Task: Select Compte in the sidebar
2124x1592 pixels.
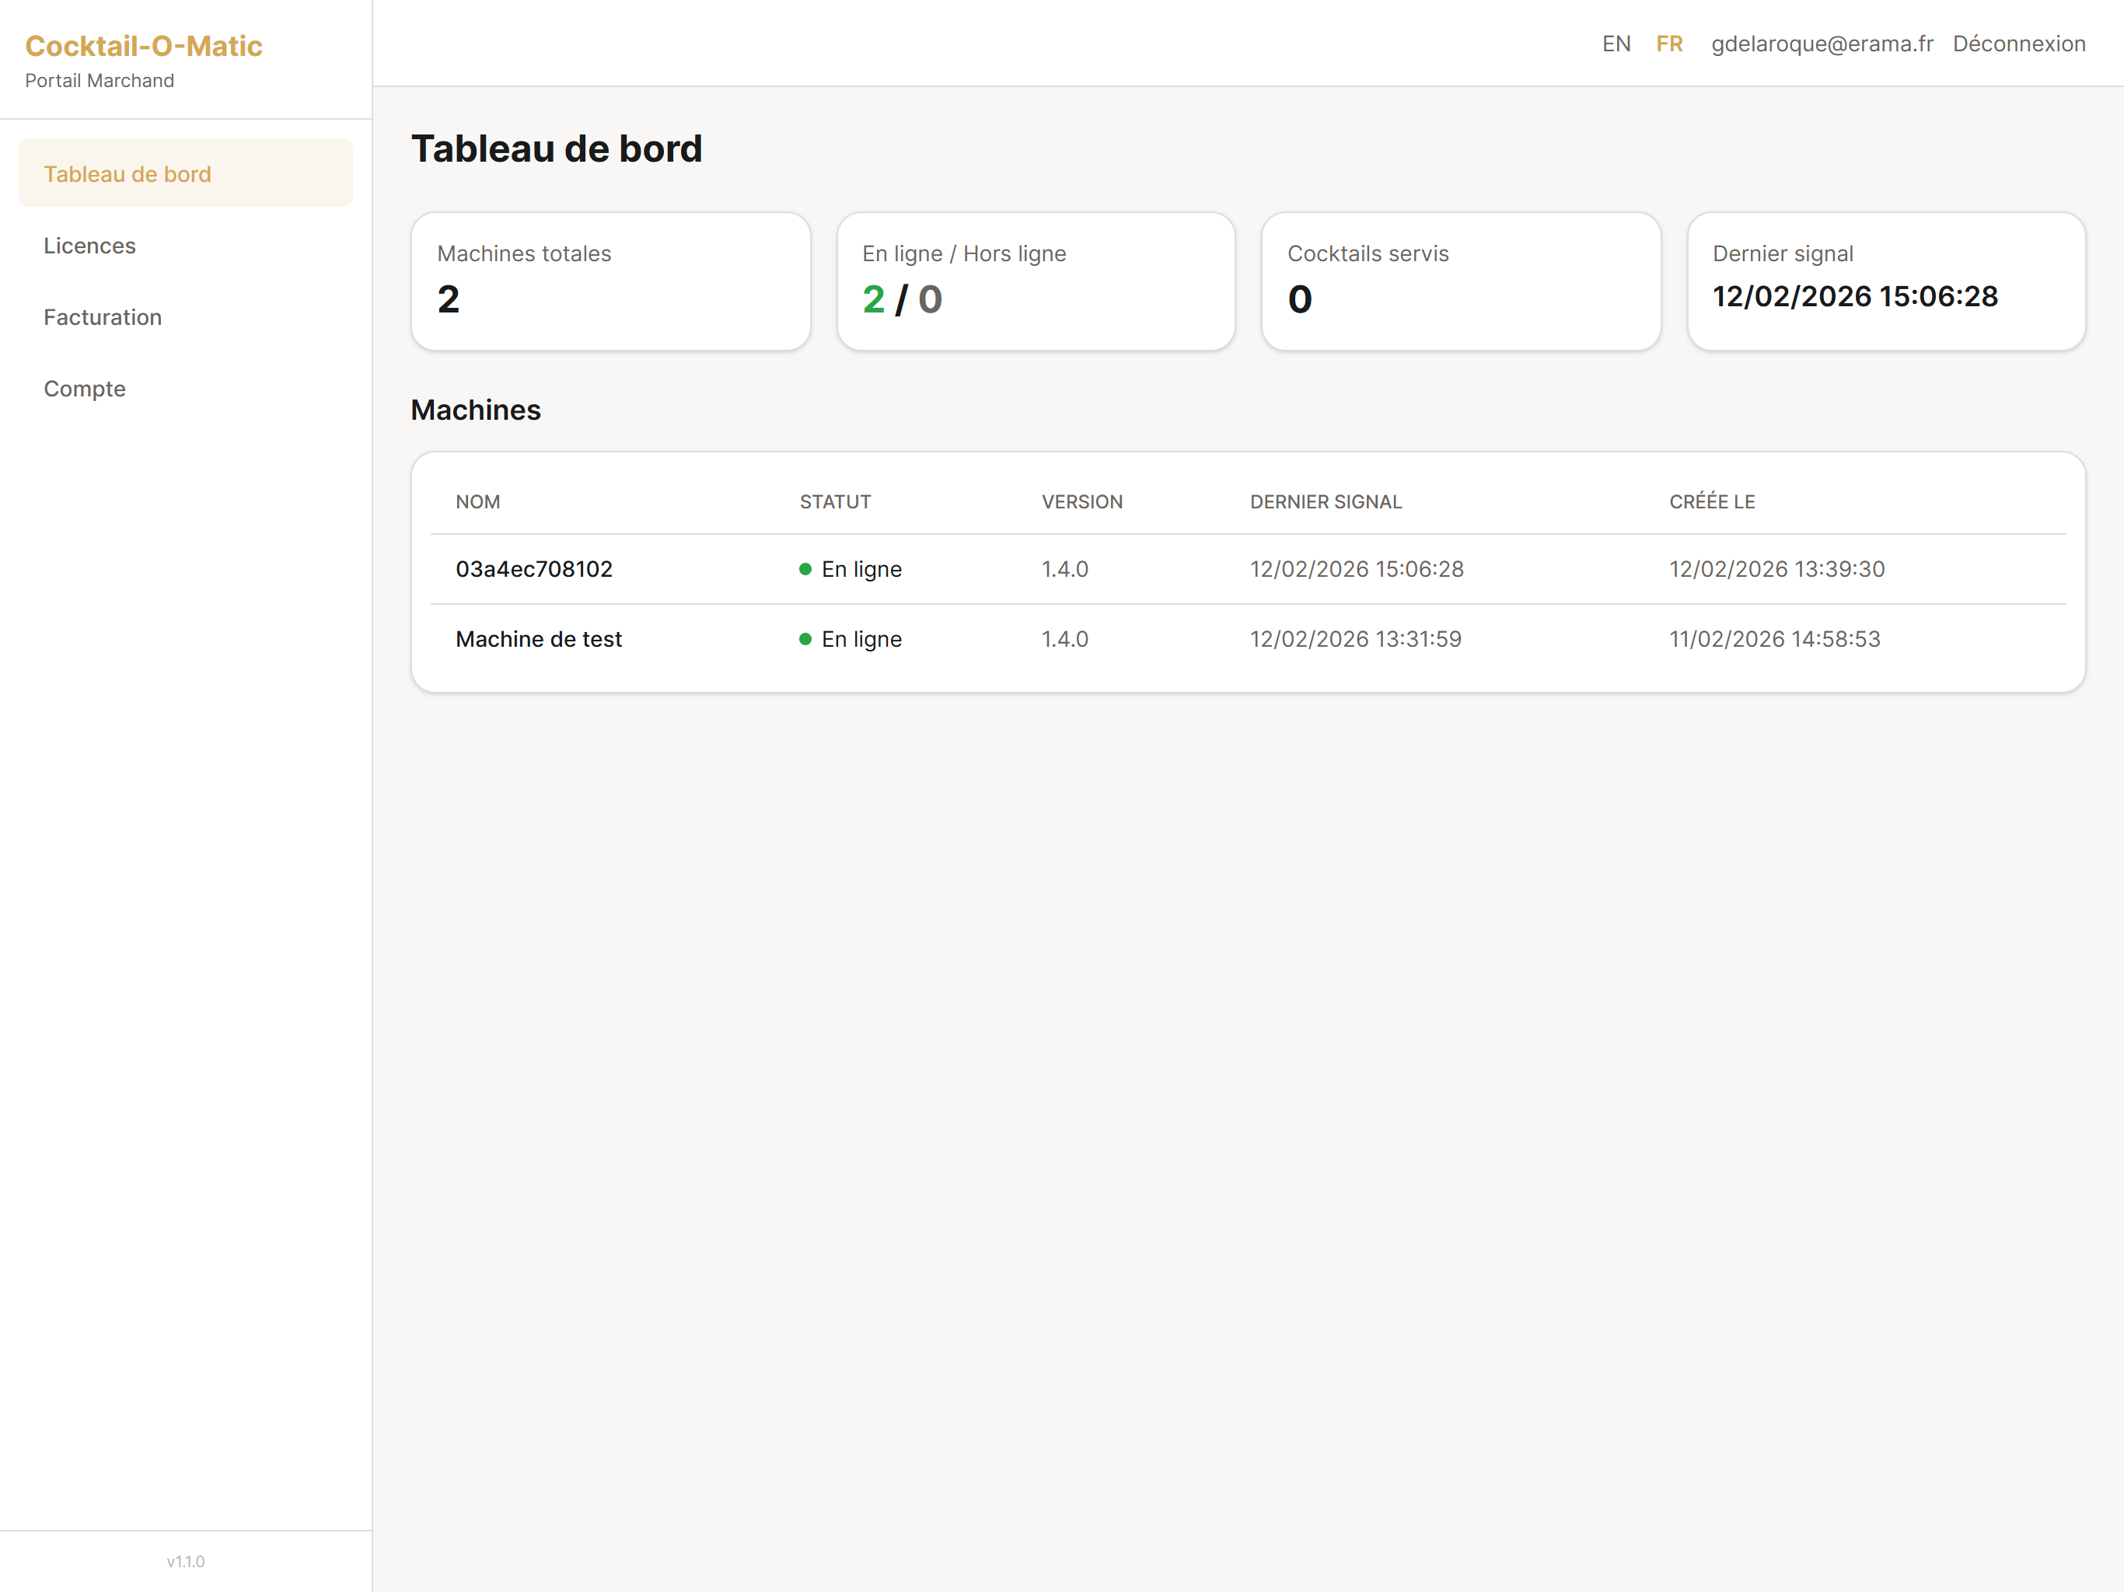Action: [x=185, y=389]
